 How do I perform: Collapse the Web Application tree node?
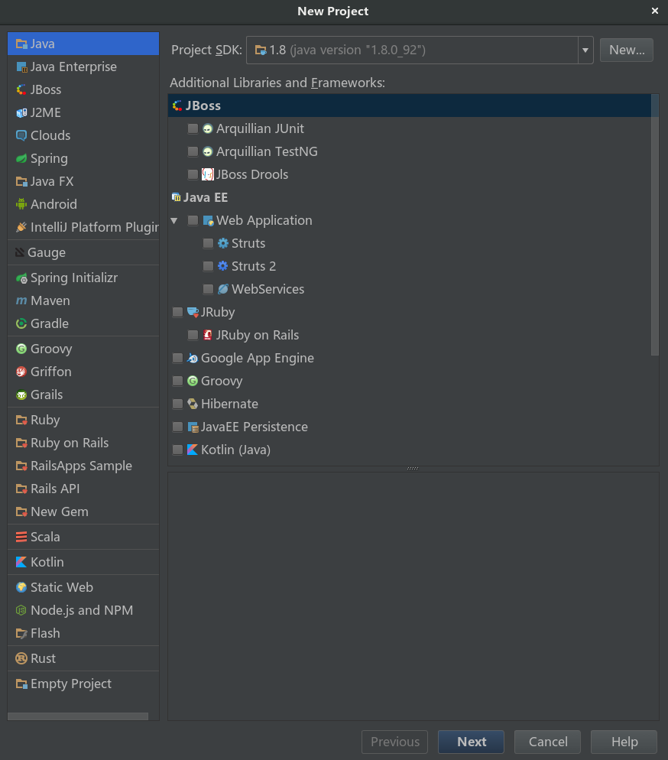[x=174, y=220]
